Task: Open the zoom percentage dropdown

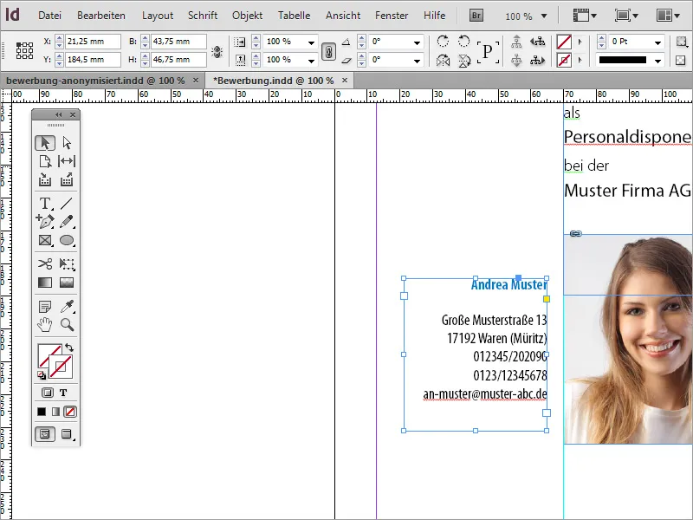Action: pos(544,15)
